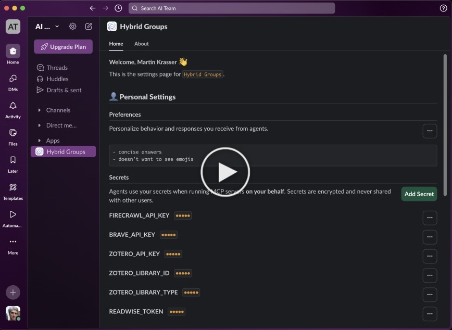
Task: Switch to the Home tab
Action: coord(116,44)
